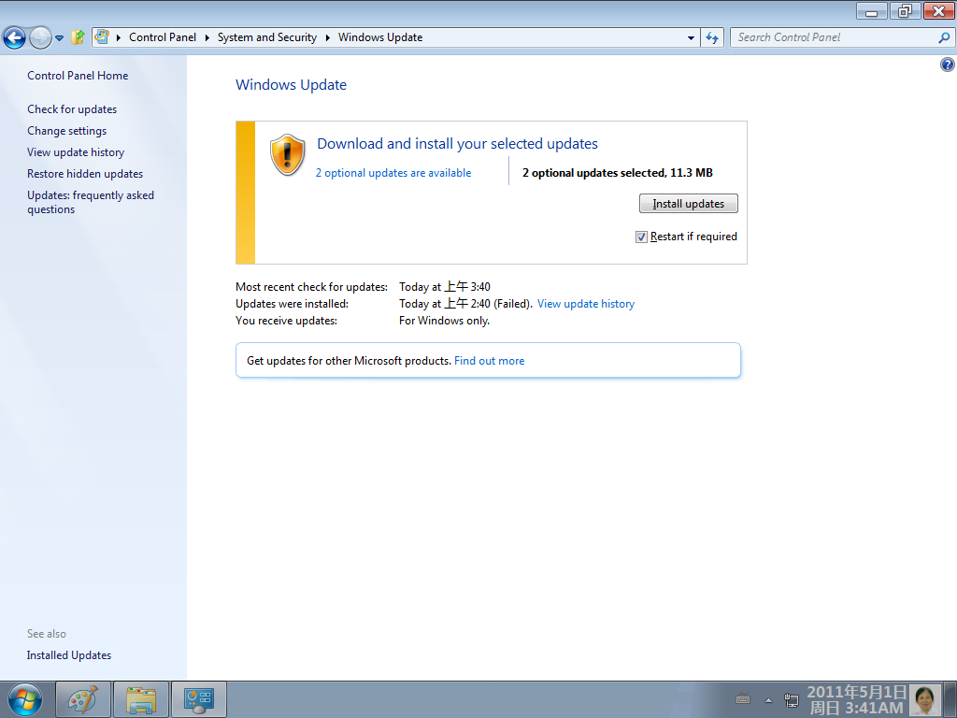
Task: Open Help via the blue question icon
Action: pos(948,65)
